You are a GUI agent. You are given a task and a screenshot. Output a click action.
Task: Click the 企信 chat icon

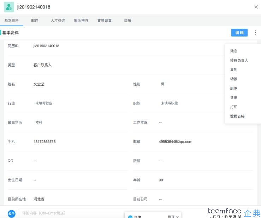point(130,217)
